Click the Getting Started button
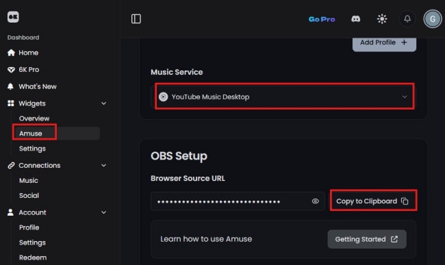 pos(367,239)
